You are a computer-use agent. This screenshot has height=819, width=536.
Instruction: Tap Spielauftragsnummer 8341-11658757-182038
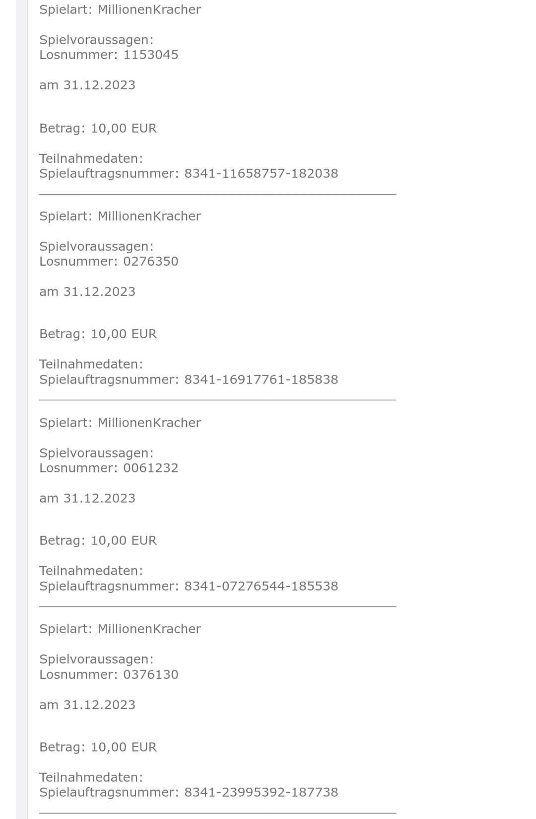(x=189, y=173)
